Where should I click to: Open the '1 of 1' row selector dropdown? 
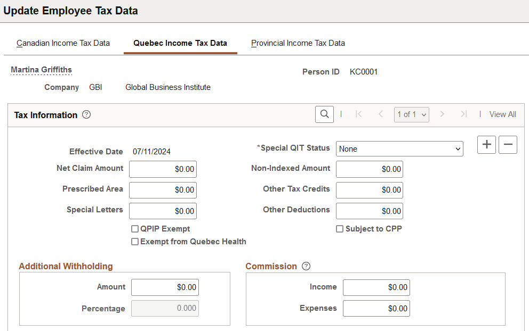pyautogui.click(x=411, y=114)
